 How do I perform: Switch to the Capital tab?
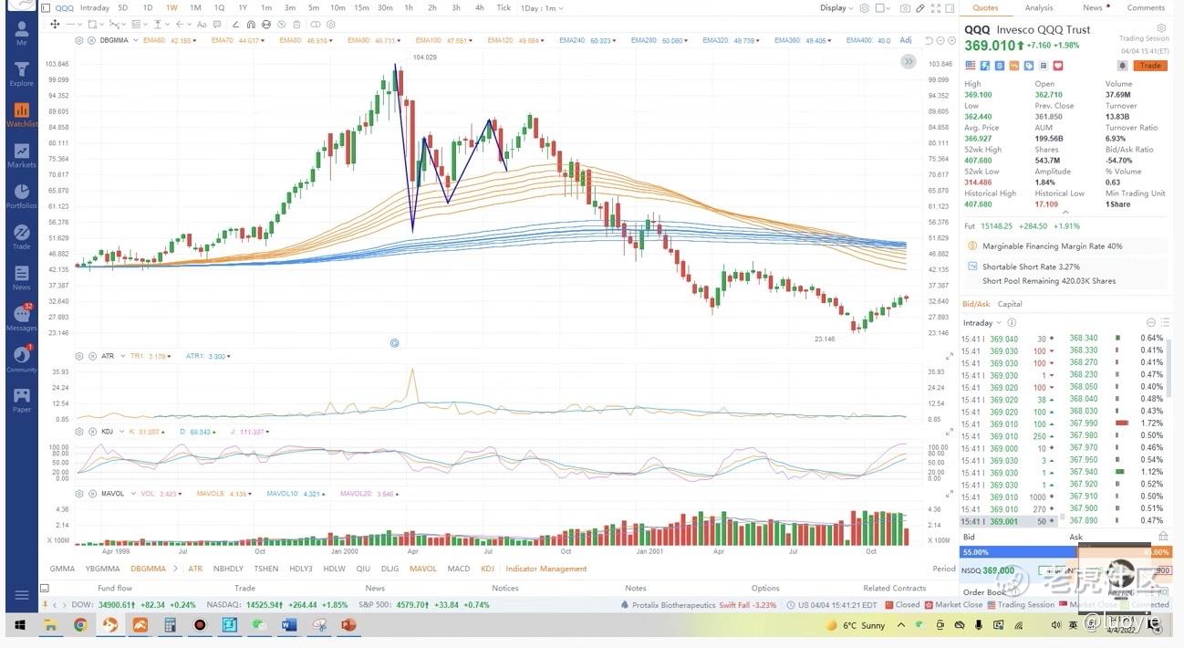(x=1010, y=304)
